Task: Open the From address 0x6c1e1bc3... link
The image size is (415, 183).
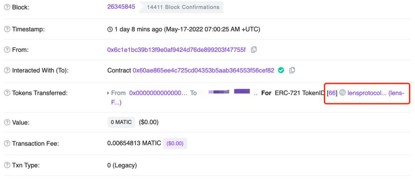Action: pyautogui.click(x=176, y=50)
